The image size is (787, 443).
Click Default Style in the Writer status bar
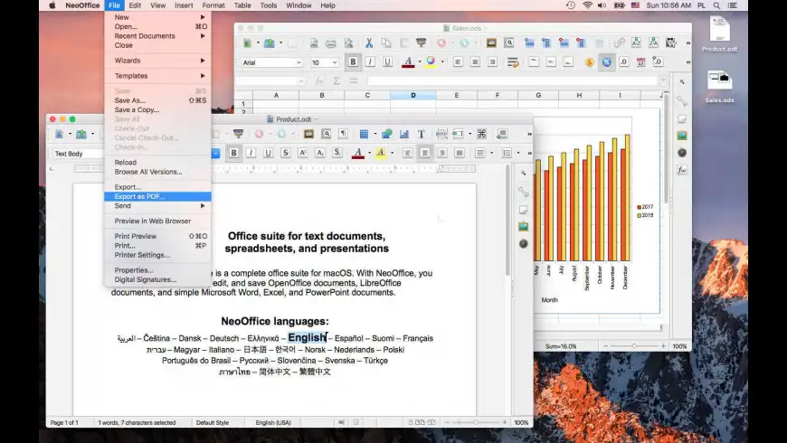213,422
